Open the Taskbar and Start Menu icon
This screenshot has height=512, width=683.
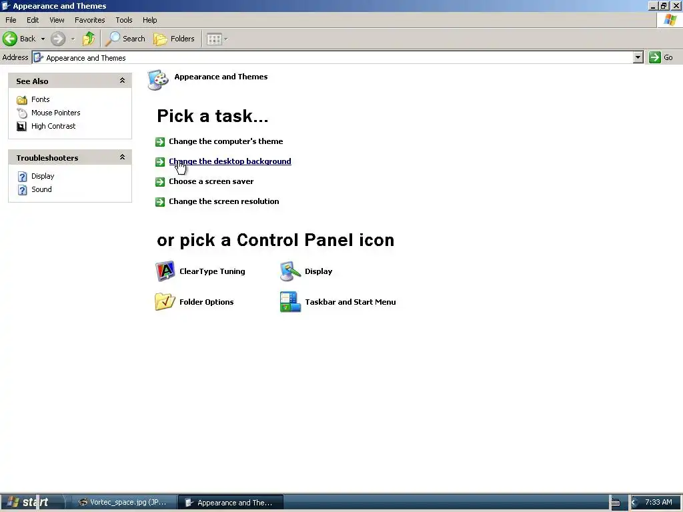[290, 302]
